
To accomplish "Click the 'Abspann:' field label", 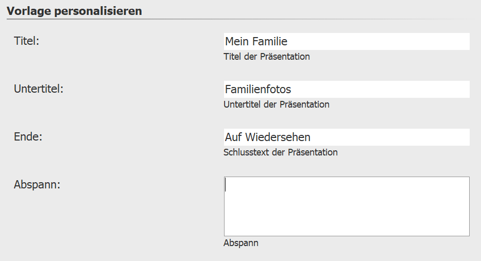I will (37, 184).
